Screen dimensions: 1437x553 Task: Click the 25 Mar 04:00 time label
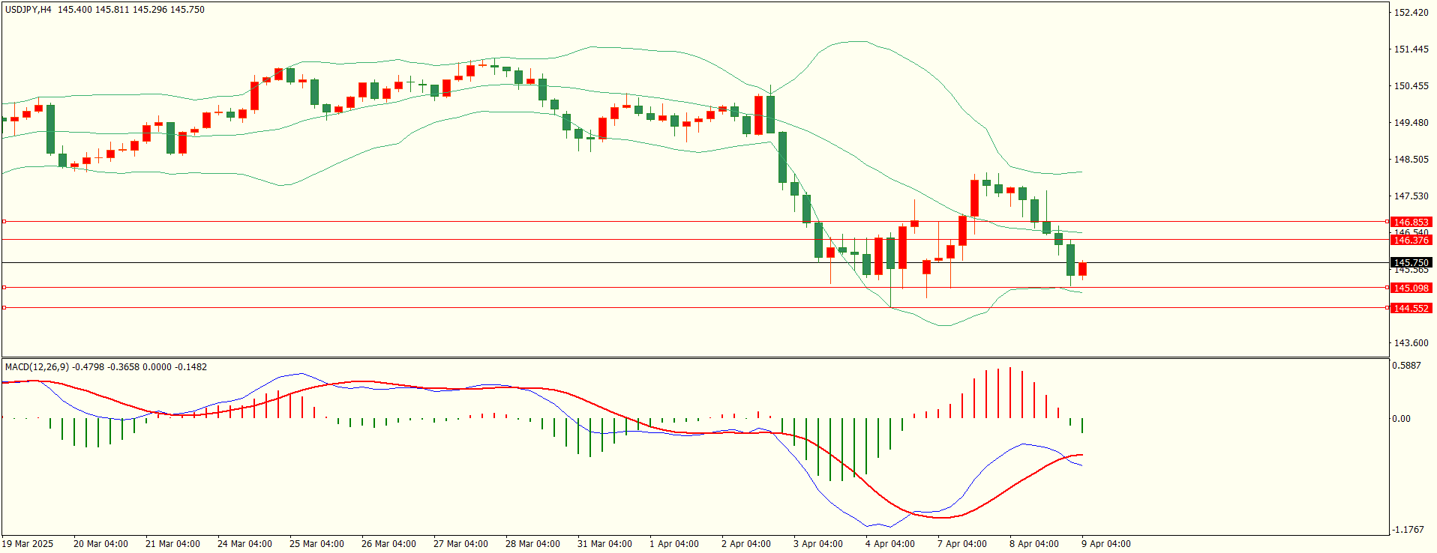click(316, 544)
